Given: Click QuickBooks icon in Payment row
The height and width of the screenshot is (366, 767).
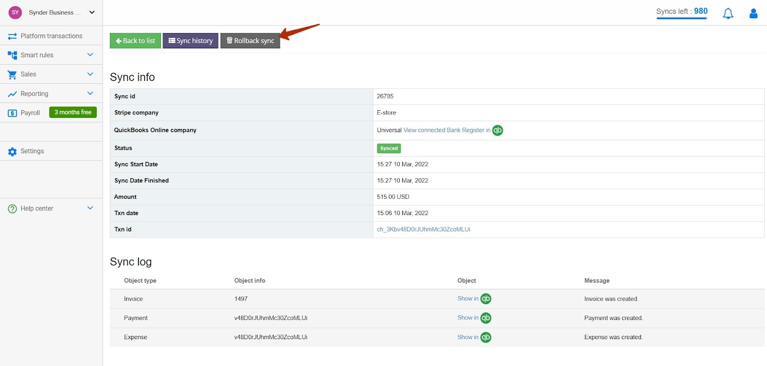Looking at the screenshot, I should pyautogui.click(x=486, y=318).
